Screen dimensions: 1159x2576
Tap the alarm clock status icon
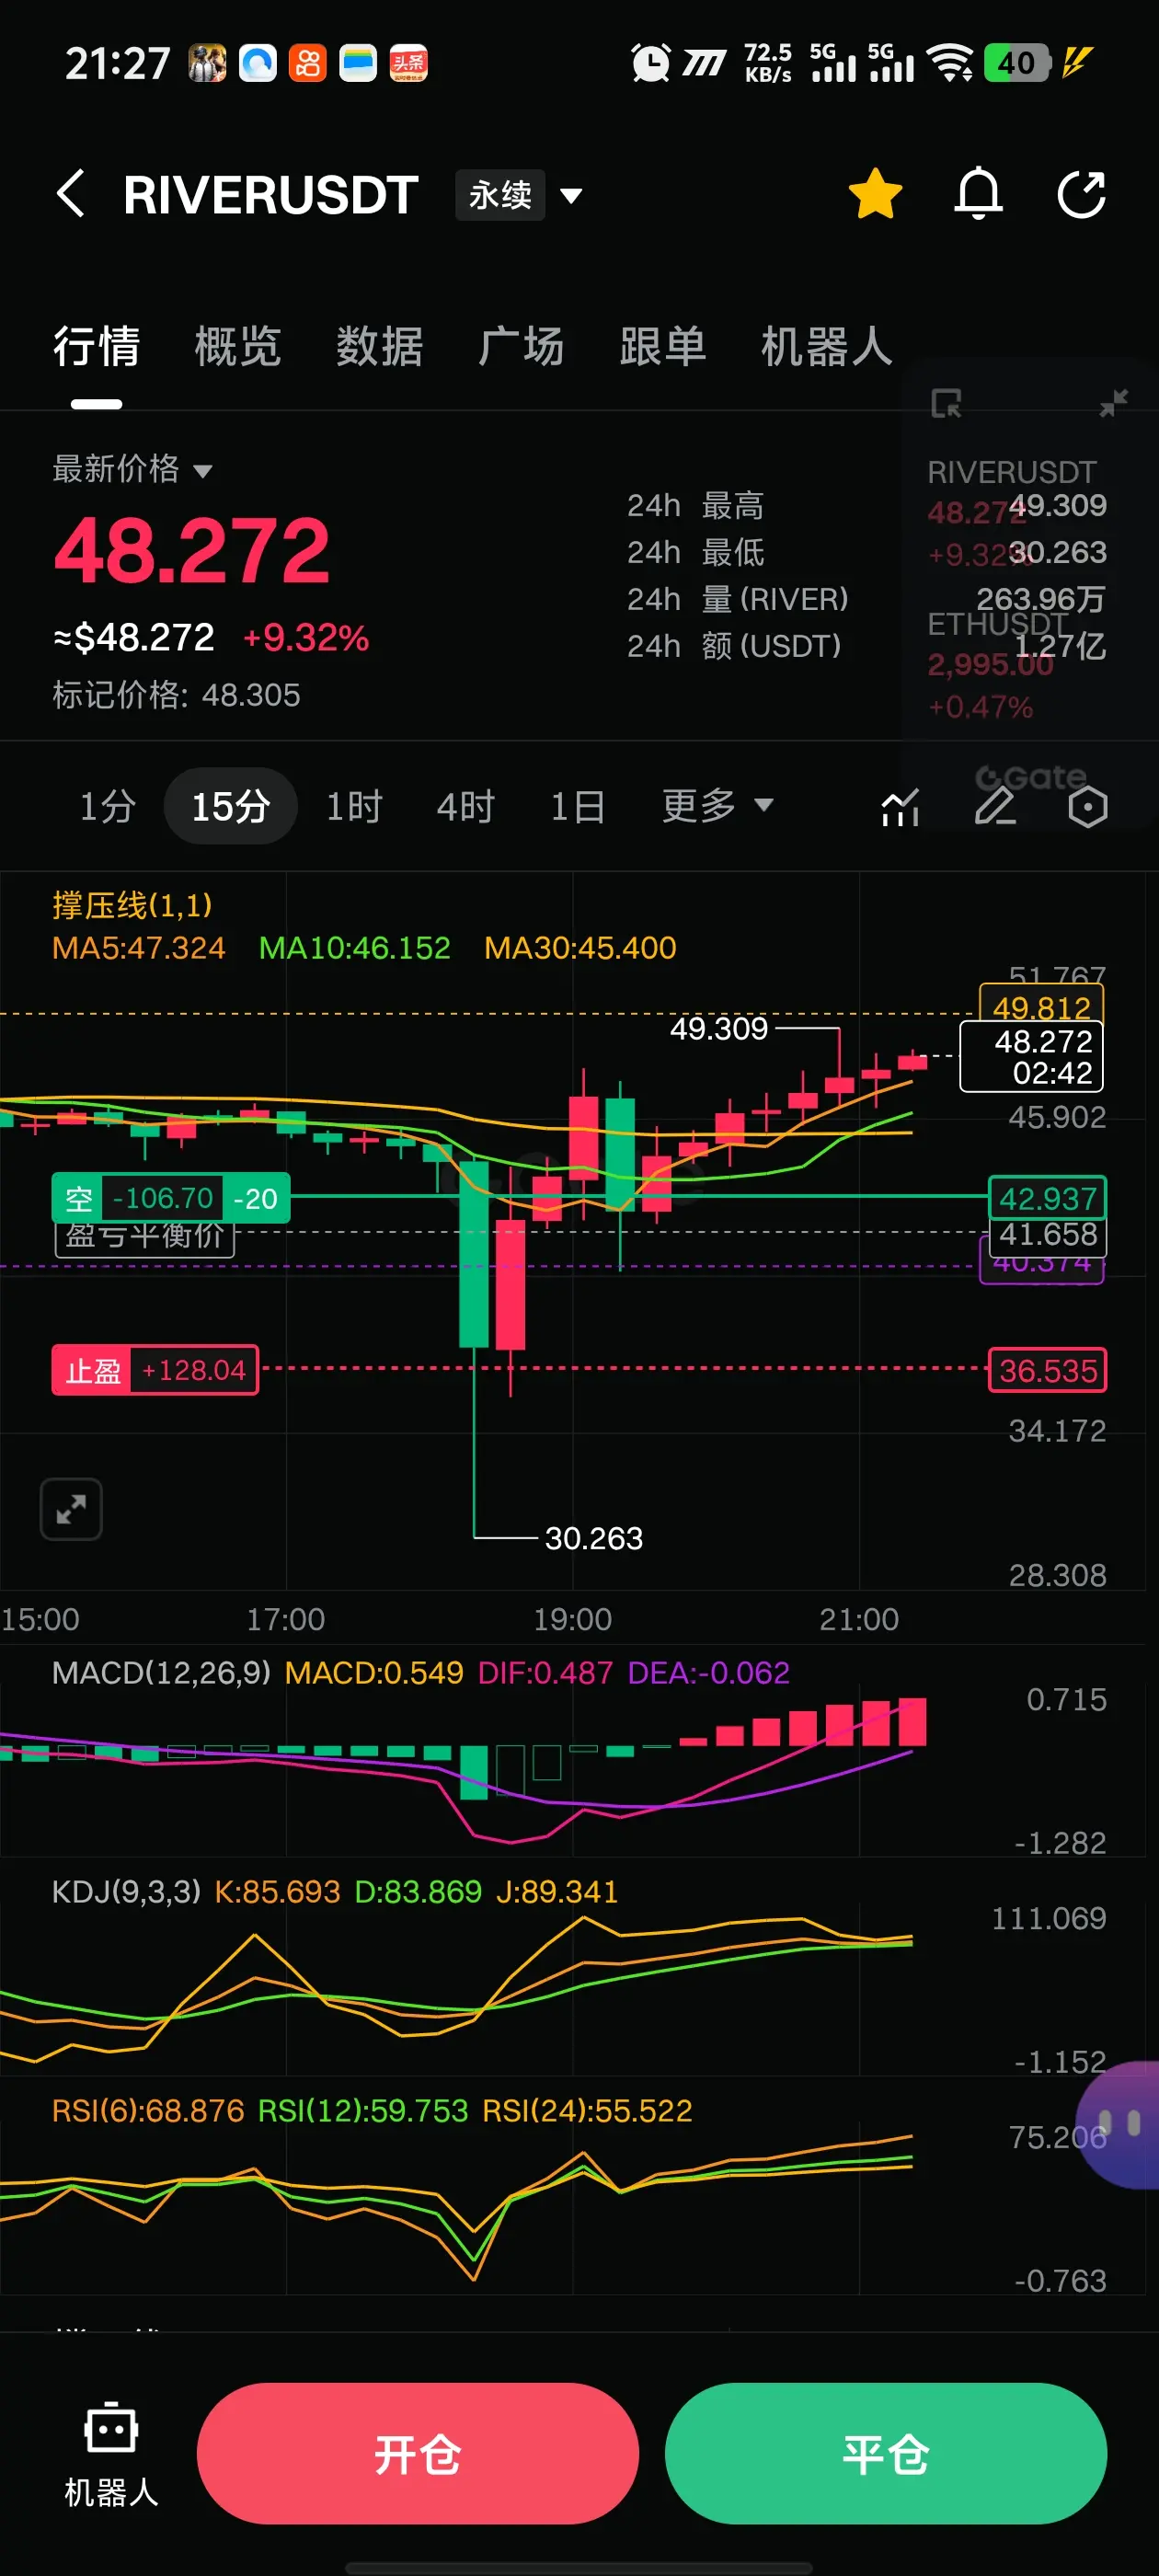[650, 63]
